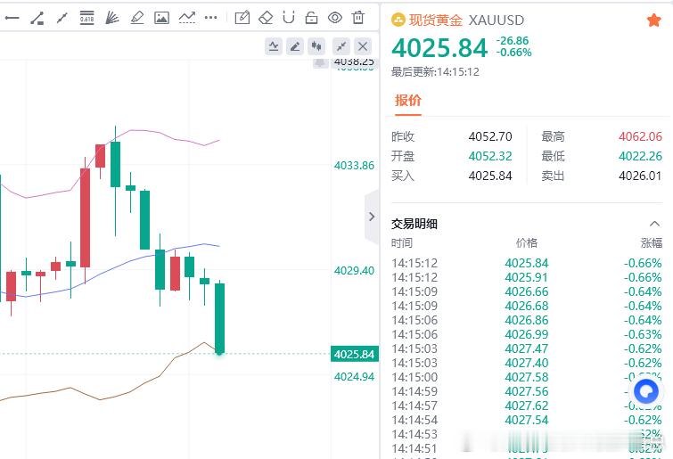This screenshot has width=673, height=459.
Task: Click the 4024.94 price axis label
Action: [x=354, y=377]
